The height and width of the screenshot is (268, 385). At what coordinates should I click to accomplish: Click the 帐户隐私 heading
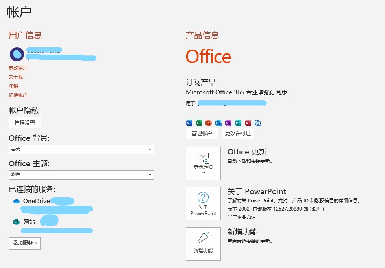(24, 110)
